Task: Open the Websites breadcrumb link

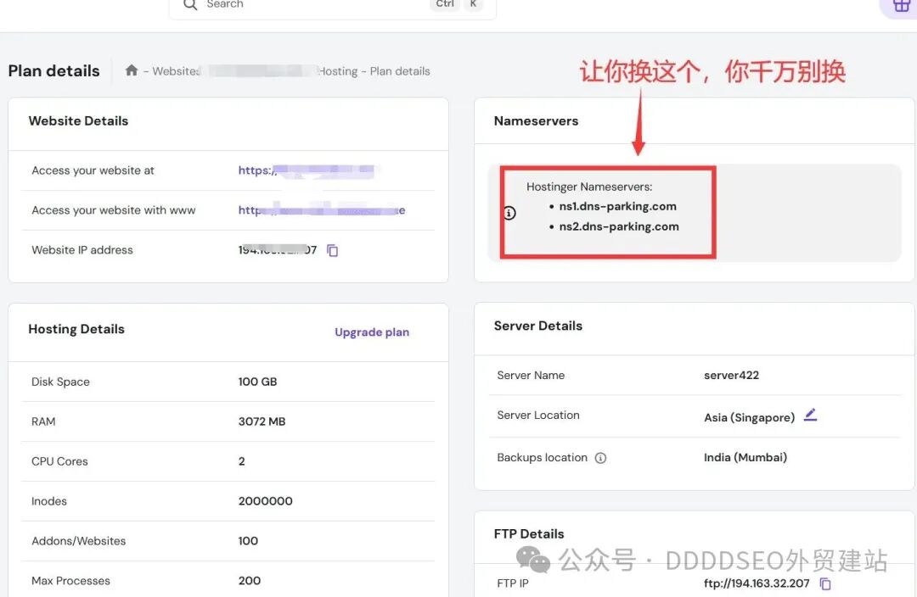Action: (176, 71)
